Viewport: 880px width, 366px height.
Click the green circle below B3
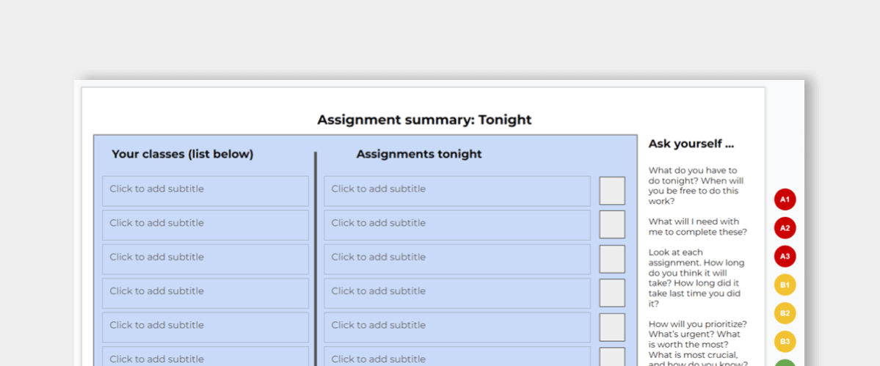pyautogui.click(x=785, y=363)
